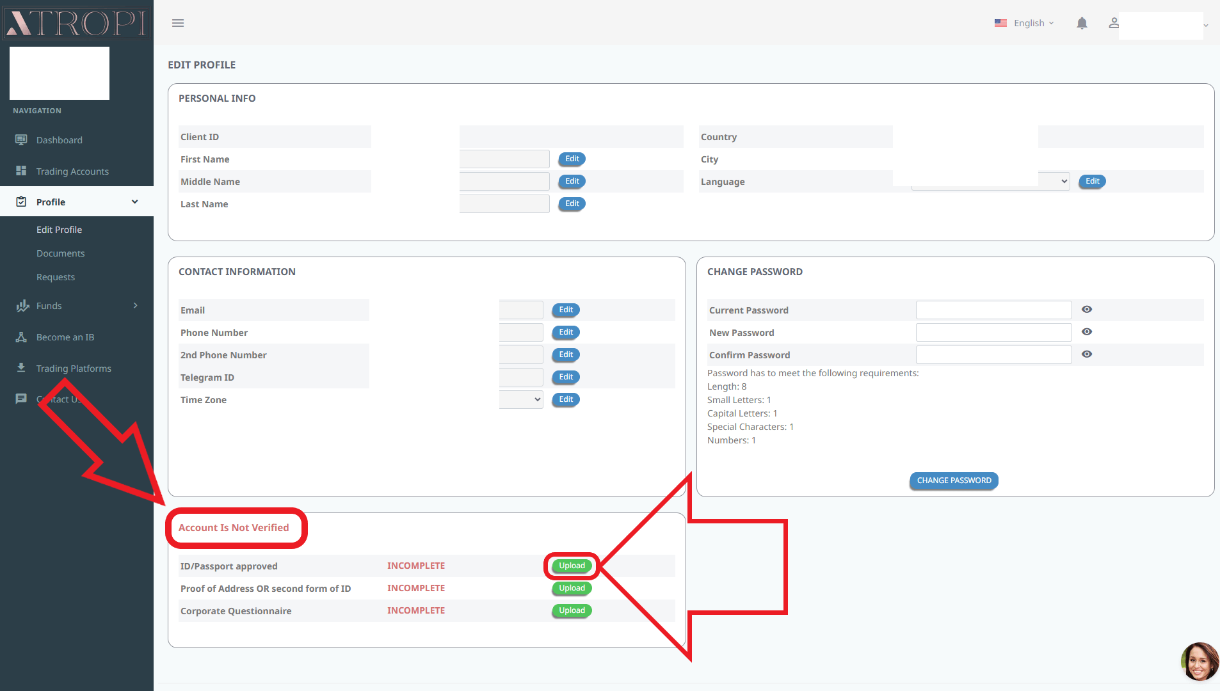Open the notifications bell

coord(1082,23)
